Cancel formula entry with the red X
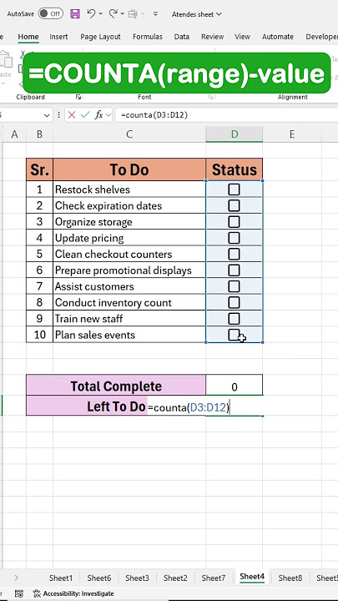 [x=72, y=115]
